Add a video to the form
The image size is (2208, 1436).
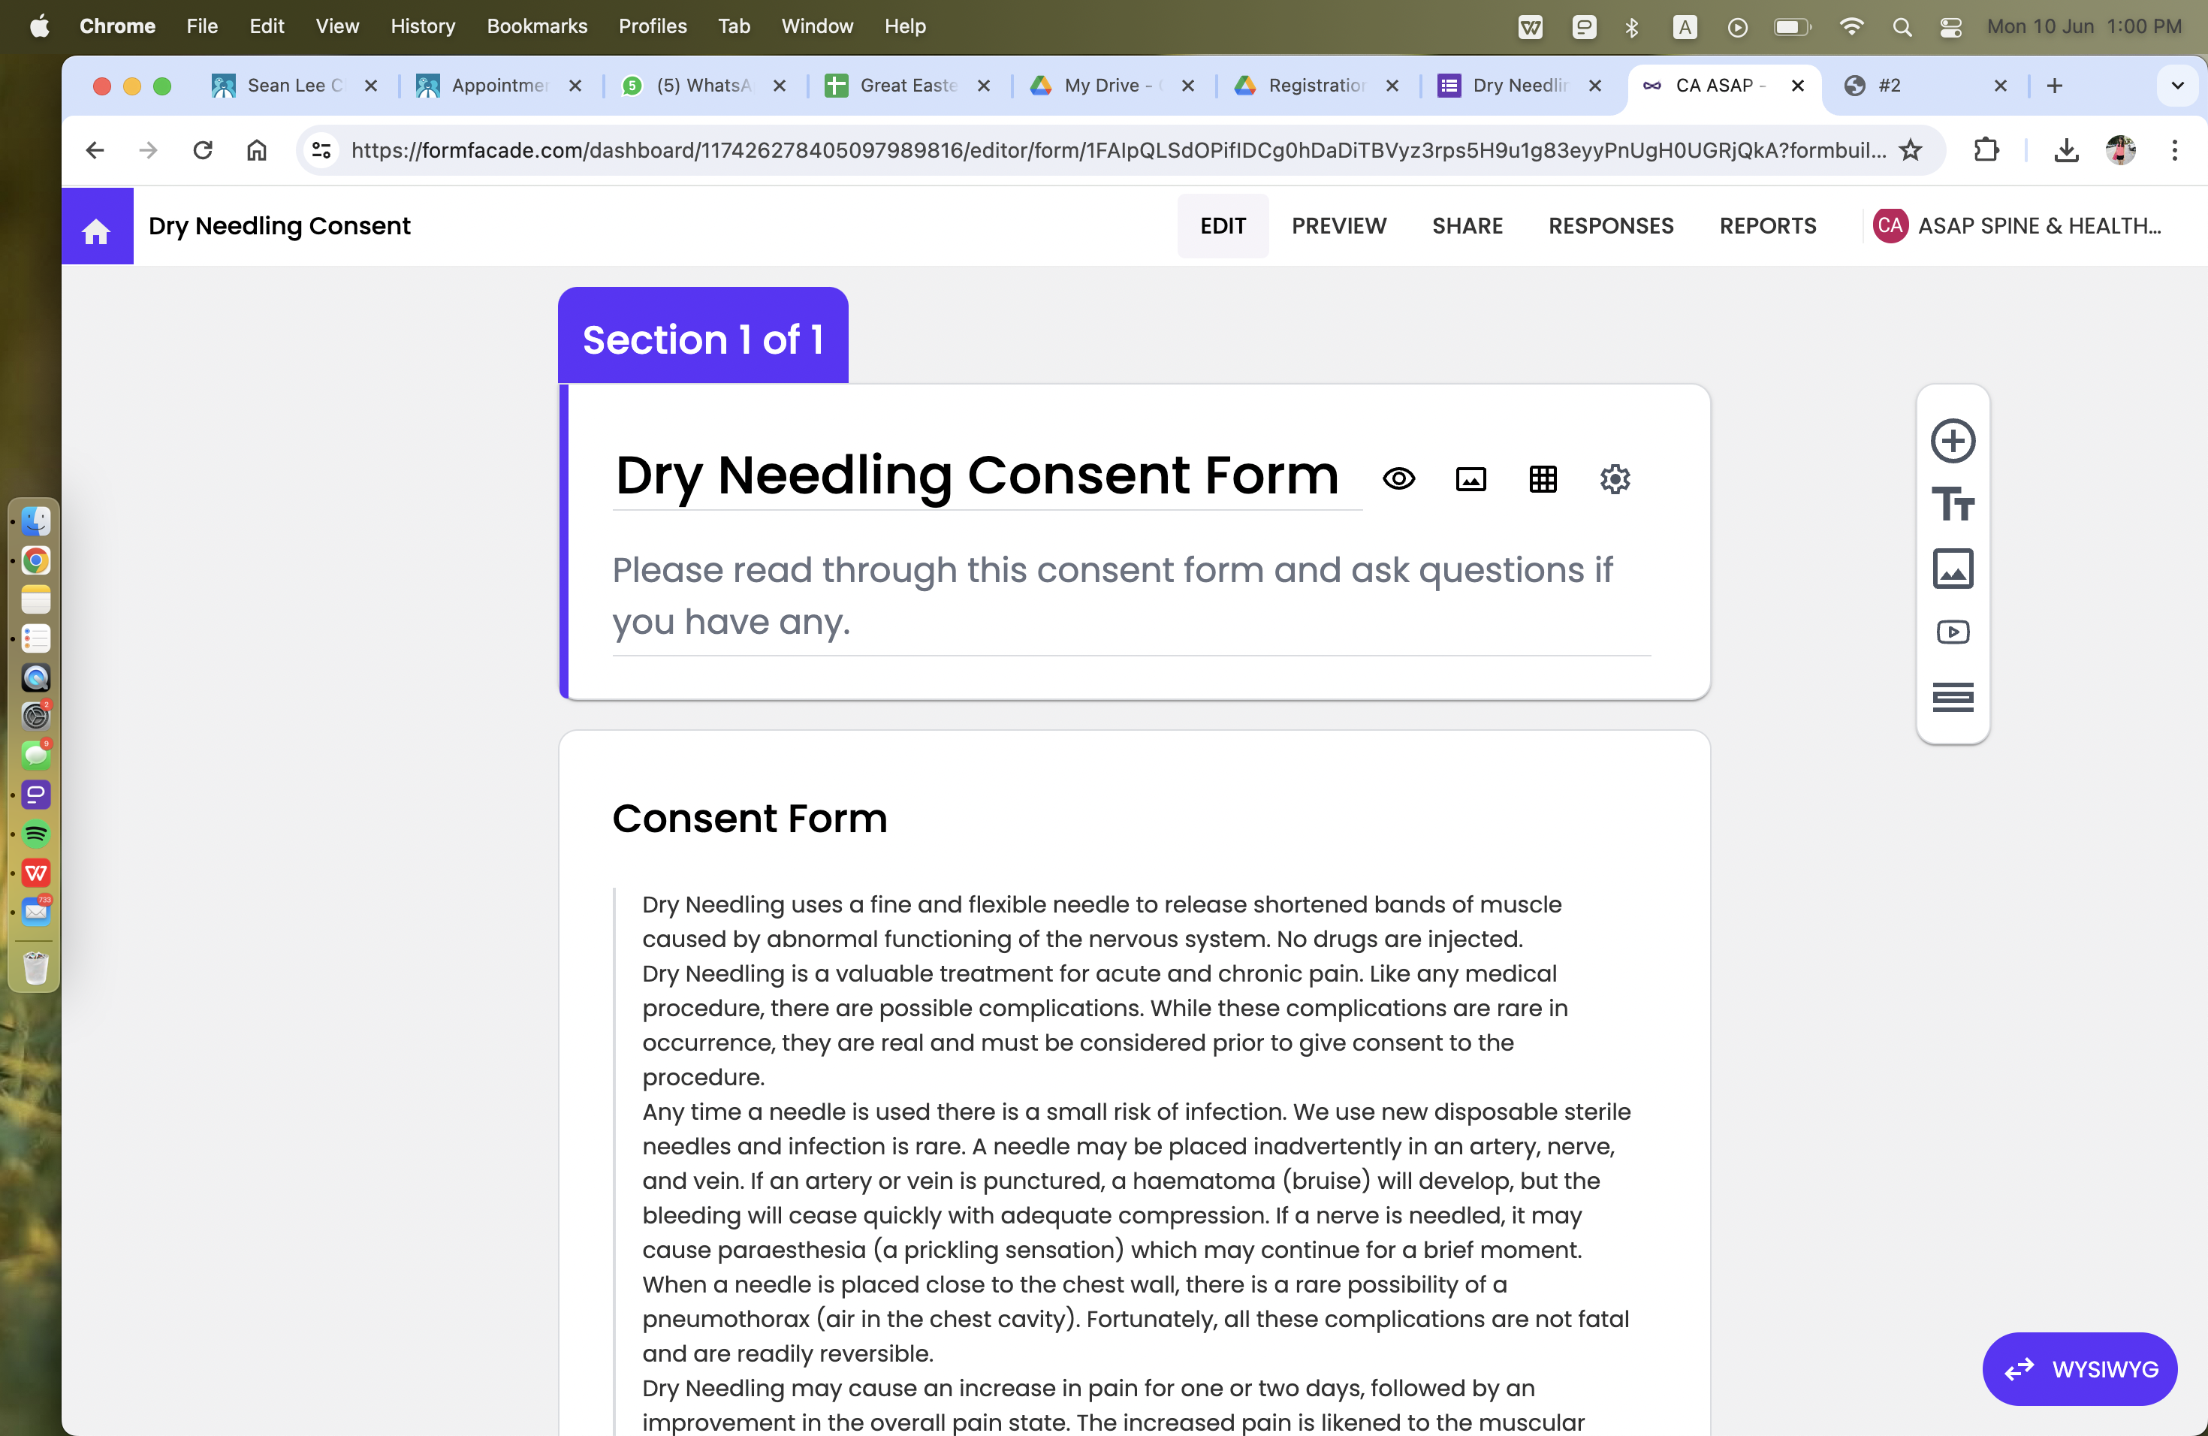pos(1952,632)
